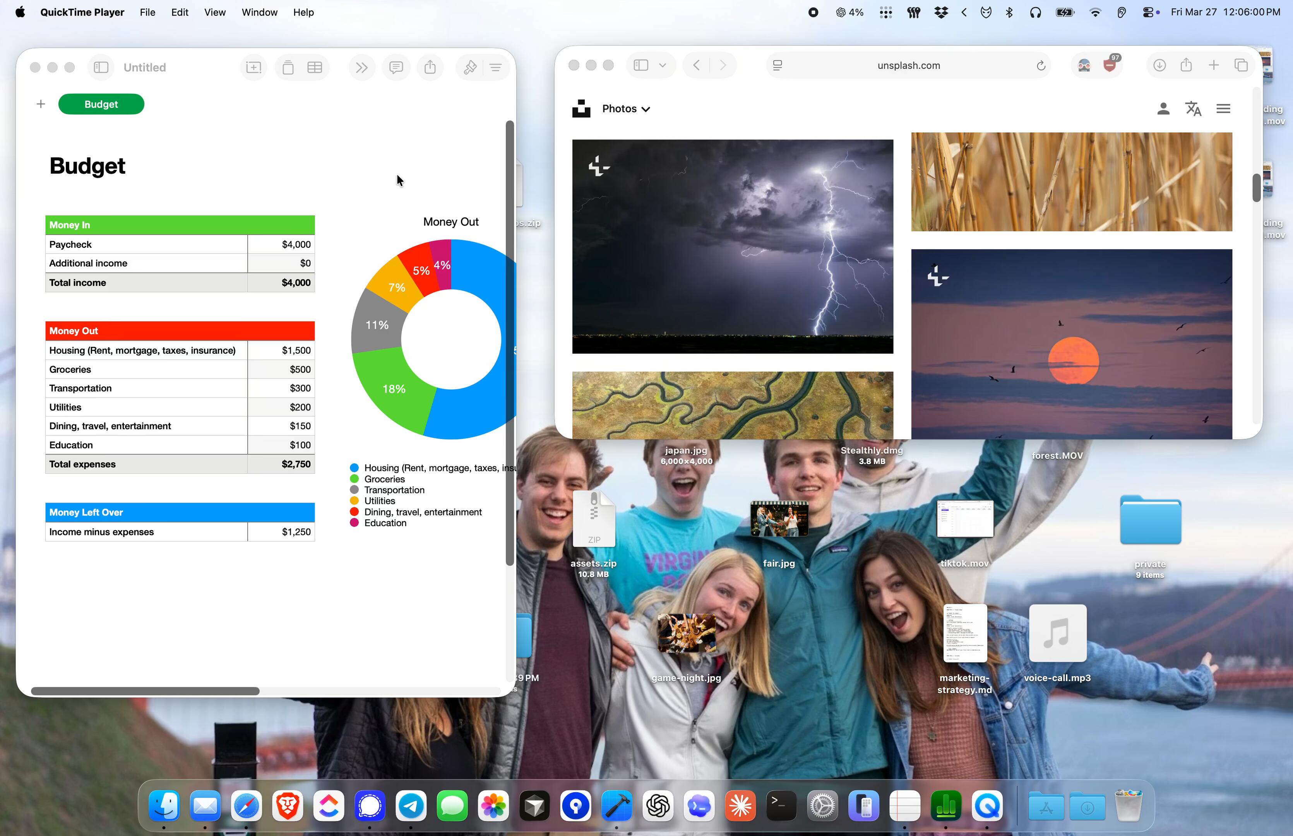Click the Numbers share icon
The image size is (1293, 836).
click(x=430, y=67)
